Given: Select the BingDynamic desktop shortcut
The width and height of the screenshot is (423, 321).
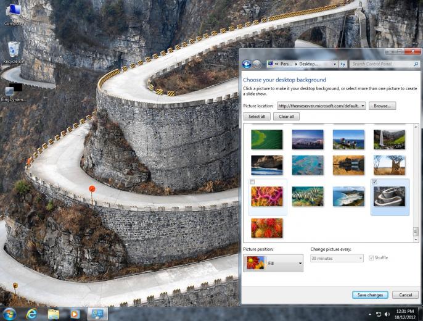Looking at the screenshot, I should (14, 93).
